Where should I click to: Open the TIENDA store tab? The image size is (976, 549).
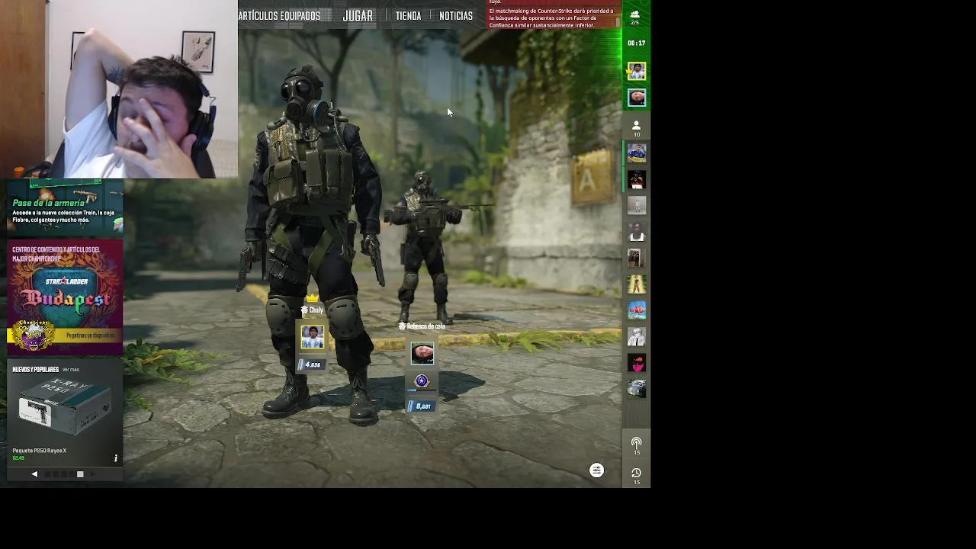408,15
